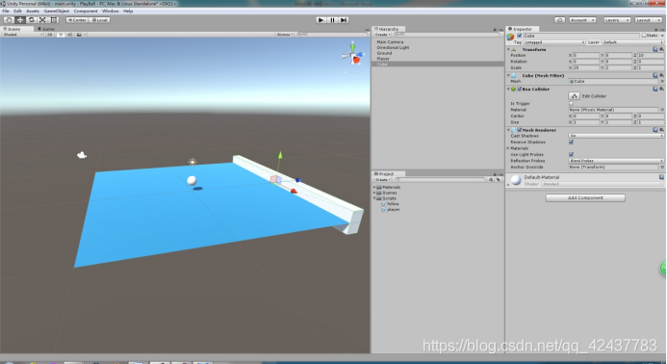Open Box Collider gear settings
The image size is (667, 364).
click(x=661, y=89)
